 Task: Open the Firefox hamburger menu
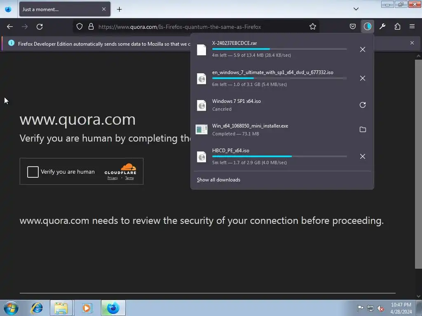(412, 27)
